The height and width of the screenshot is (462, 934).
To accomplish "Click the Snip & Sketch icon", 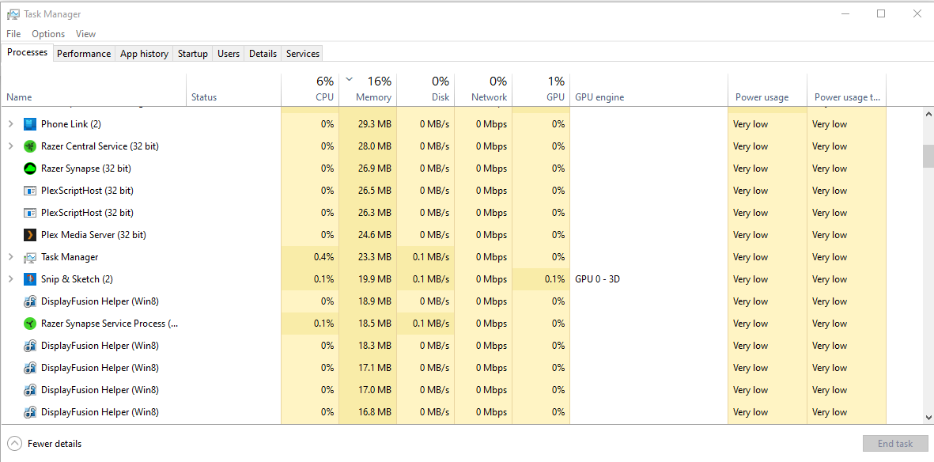I will click(30, 279).
